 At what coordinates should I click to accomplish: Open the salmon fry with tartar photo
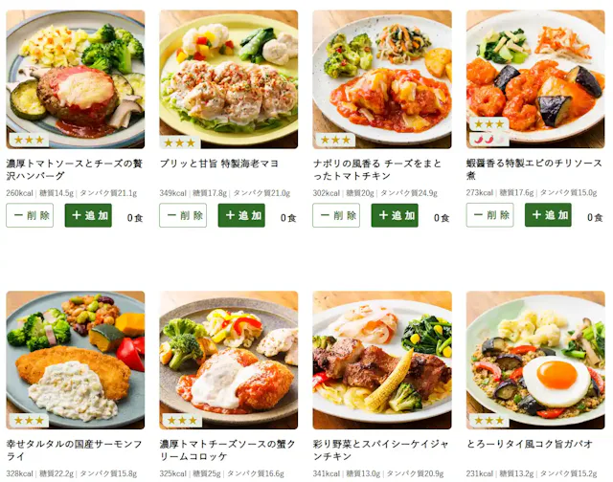(76, 360)
